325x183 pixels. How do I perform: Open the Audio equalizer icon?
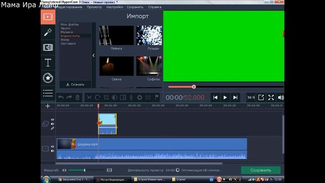[x=148, y=97]
